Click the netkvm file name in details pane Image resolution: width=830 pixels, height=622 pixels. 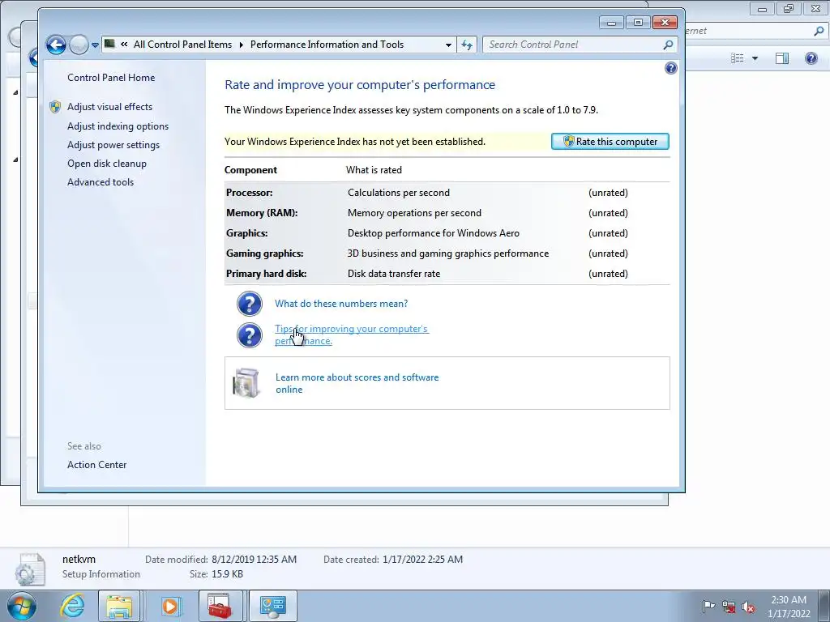click(x=79, y=560)
